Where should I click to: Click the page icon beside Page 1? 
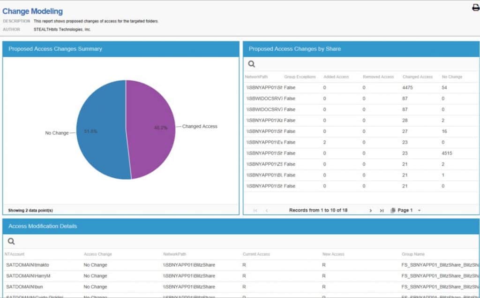[393, 210]
